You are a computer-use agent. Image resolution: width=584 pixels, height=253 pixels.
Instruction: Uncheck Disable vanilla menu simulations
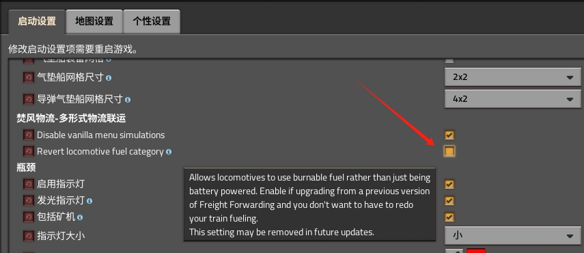[x=449, y=135]
